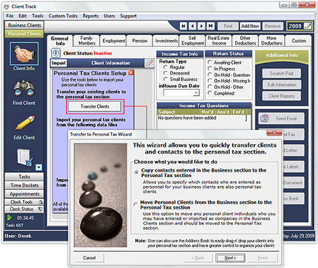The height and width of the screenshot is (268, 318).
Task: Open Personal Clients section
Action: tap(24, 34)
